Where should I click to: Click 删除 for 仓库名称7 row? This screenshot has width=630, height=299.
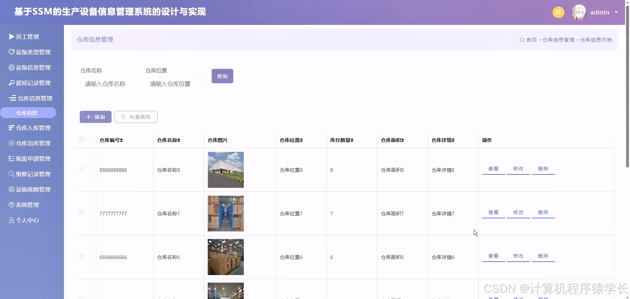pyautogui.click(x=543, y=212)
